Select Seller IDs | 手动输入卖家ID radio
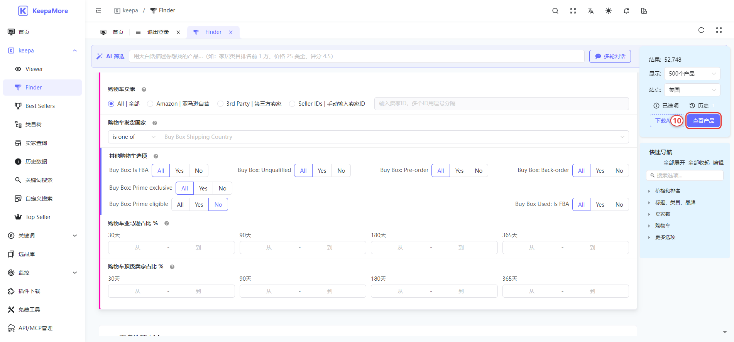734x342 pixels. [292, 104]
